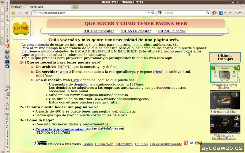Open the Edición footer link
The height and width of the screenshot is (153, 245).
141,144
